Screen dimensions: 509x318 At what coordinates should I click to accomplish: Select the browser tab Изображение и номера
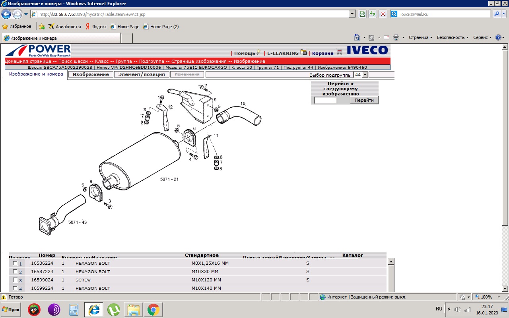[61, 38]
